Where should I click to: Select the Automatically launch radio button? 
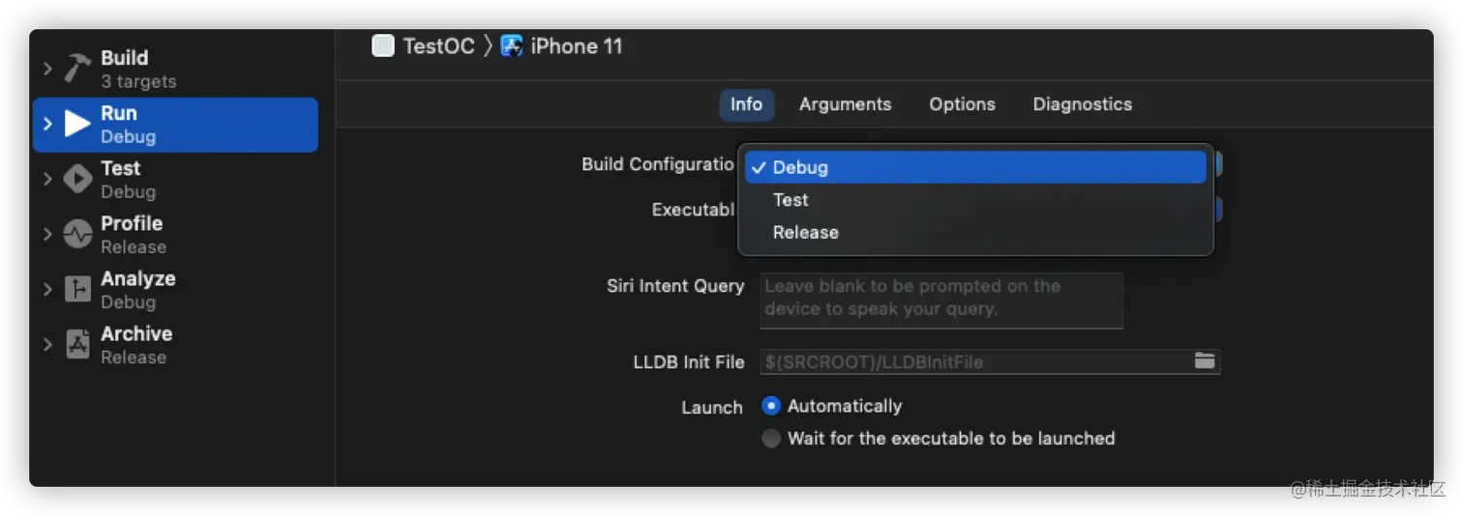pos(771,406)
